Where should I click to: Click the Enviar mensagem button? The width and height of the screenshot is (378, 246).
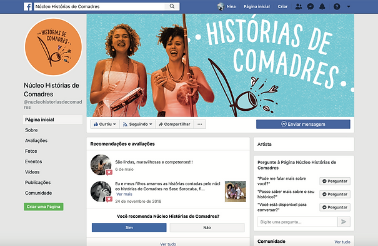pyautogui.click(x=303, y=124)
